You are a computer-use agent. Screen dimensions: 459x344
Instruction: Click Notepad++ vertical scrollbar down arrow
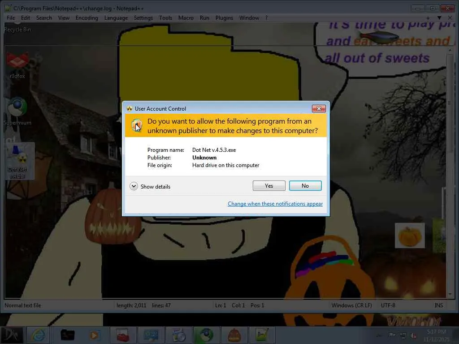tap(450, 294)
